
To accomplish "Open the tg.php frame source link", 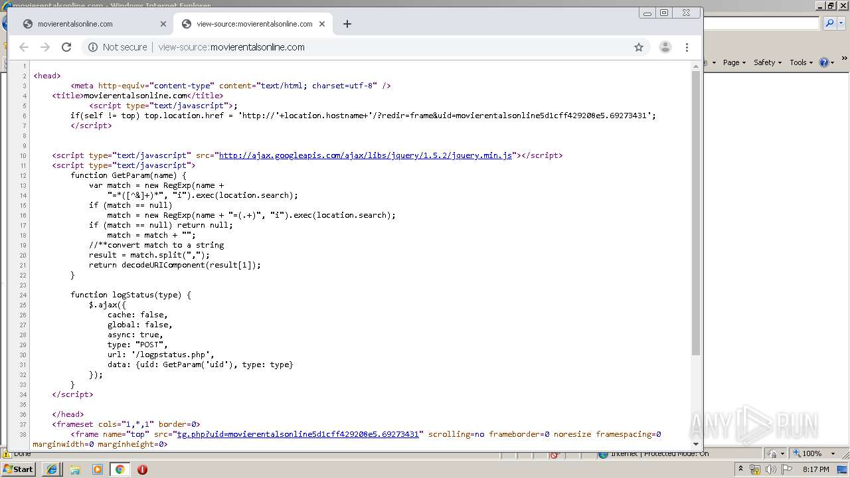I will click(x=297, y=434).
